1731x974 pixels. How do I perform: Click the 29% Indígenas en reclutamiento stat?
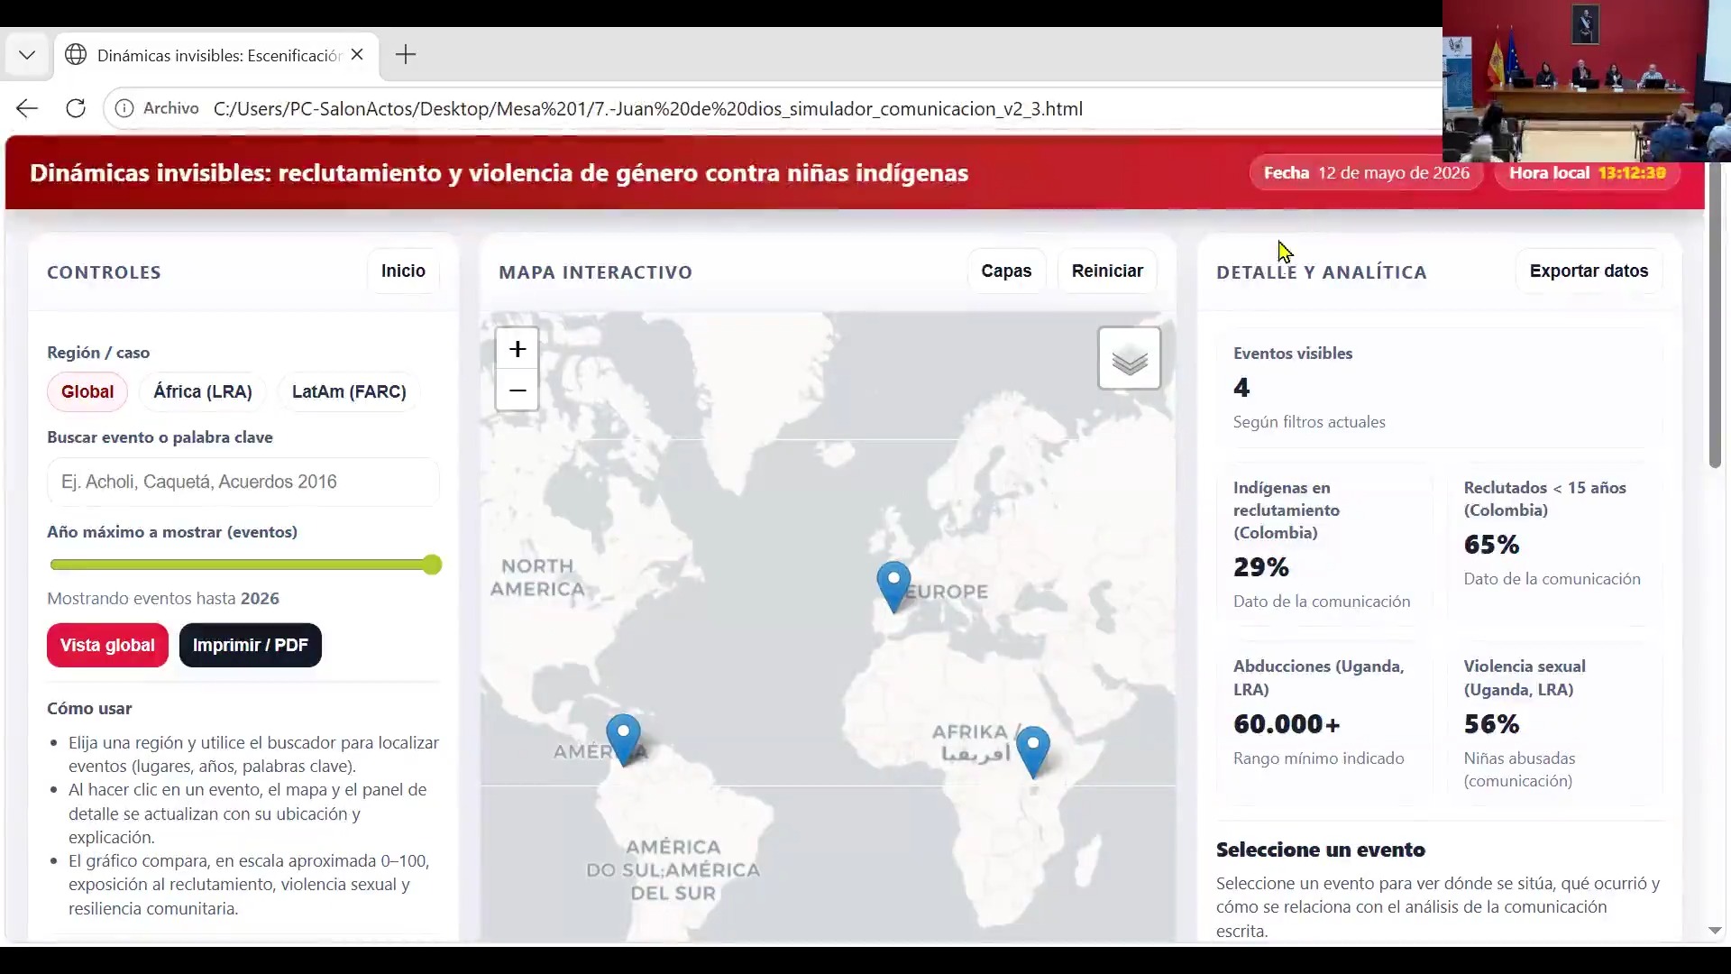click(x=1261, y=567)
